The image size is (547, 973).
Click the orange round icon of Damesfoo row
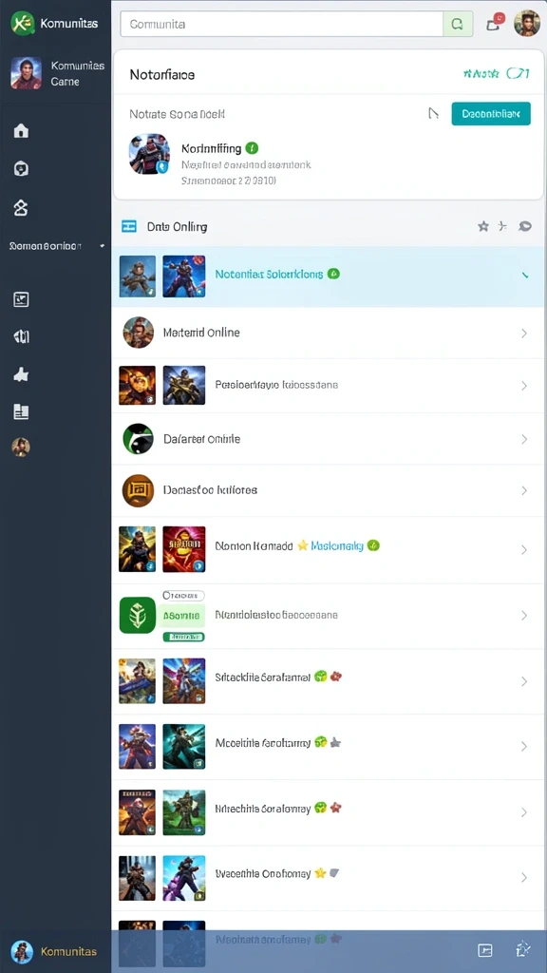click(138, 490)
